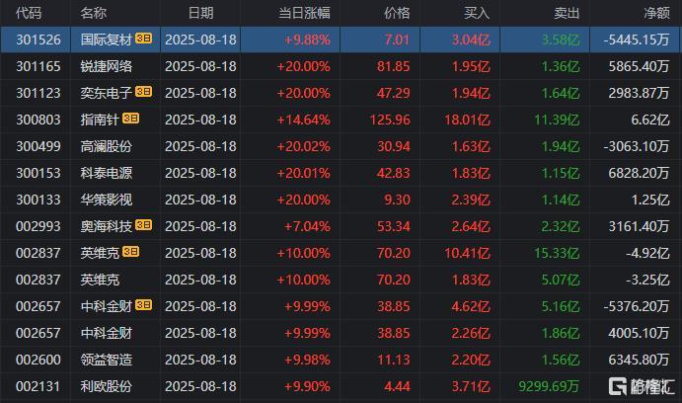Open stock code 300499
The height and width of the screenshot is (403, 682).
point(38,146)
